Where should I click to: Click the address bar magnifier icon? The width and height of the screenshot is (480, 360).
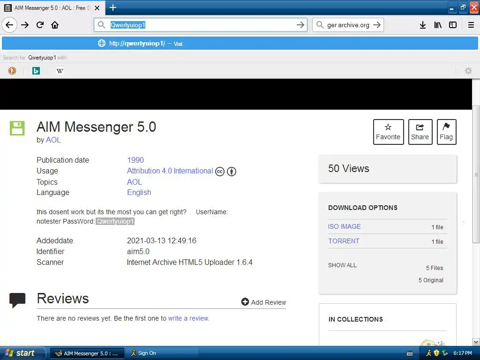point(102,25)
